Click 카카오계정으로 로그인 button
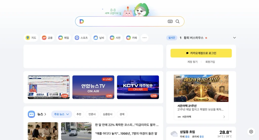Viewport: 259px width, 140px height. [201, 53]
